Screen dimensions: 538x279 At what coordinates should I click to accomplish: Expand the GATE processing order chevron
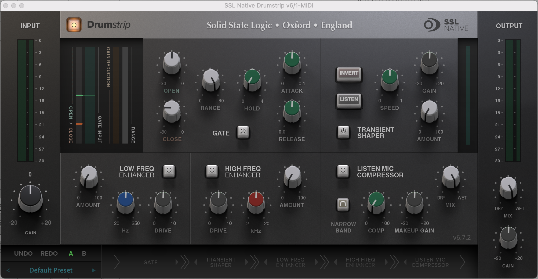[177, 262]
